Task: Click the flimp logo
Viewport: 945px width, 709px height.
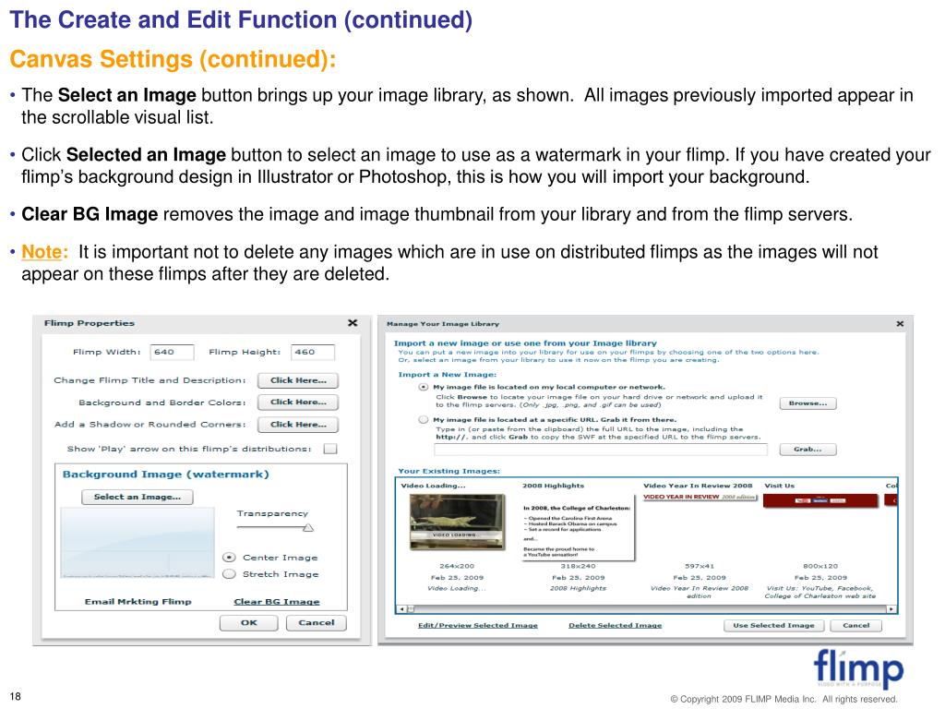Action: tap(858, 667)
